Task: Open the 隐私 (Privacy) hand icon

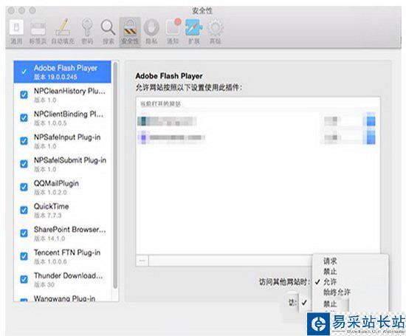Action: (151, 32)
